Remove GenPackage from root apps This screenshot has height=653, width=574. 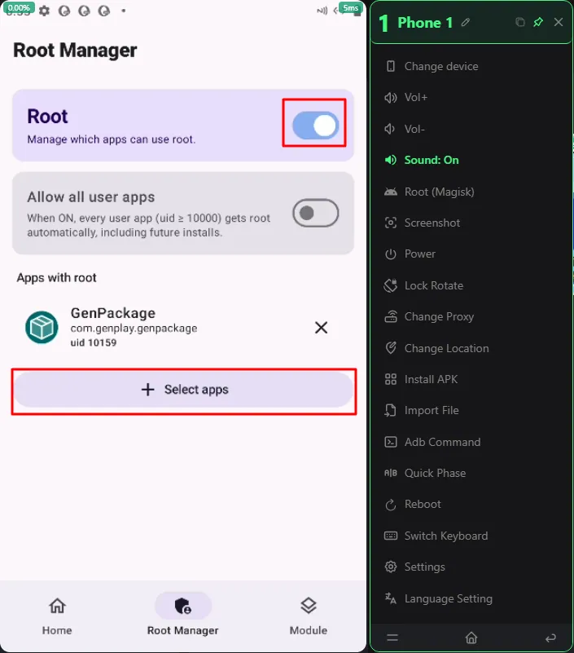tap(321, 328)
